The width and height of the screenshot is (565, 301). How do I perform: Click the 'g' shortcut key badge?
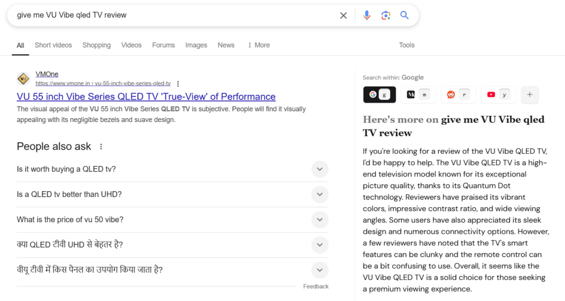(x=385, y=95)
